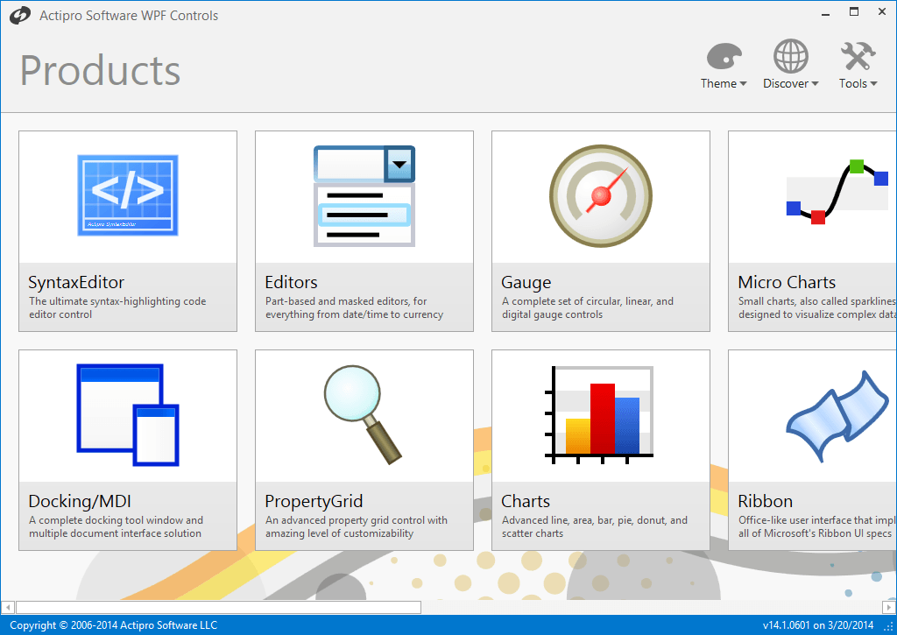The image size is (897, 635).
Task: Close the Actipro window
Action: 882,12
